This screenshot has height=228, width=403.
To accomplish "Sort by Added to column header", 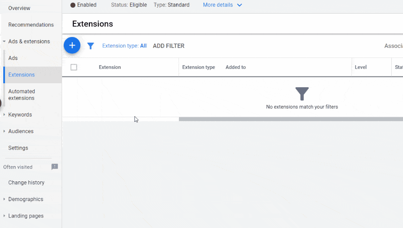I will click(x=236, y=67).
